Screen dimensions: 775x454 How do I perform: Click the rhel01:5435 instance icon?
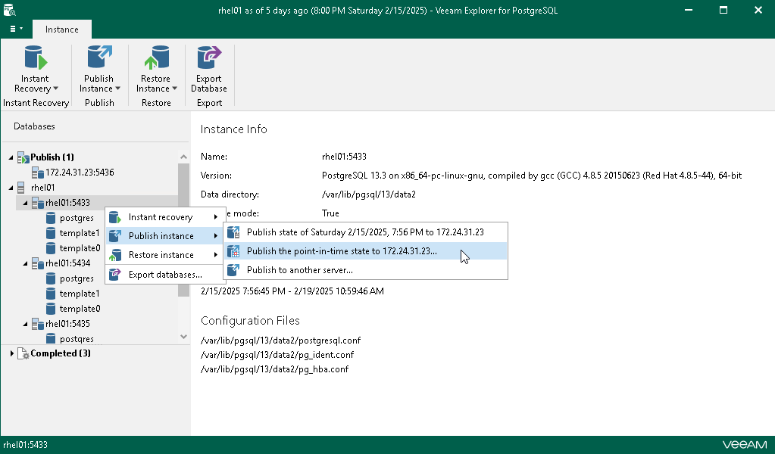[38, 324]
